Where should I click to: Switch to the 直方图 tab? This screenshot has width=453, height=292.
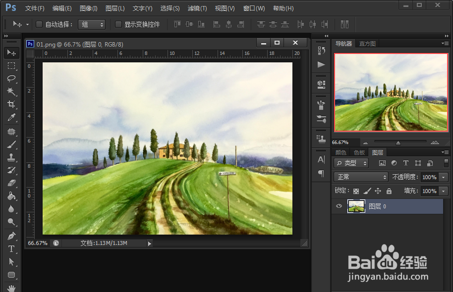click(x=367, y=44)
